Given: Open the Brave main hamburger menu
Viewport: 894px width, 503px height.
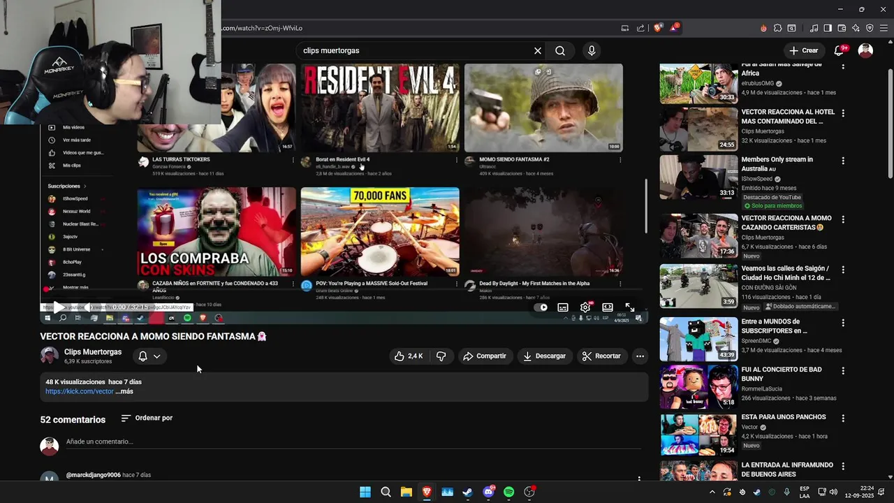Looking at the screenshot, I should [x=884, y=28].
